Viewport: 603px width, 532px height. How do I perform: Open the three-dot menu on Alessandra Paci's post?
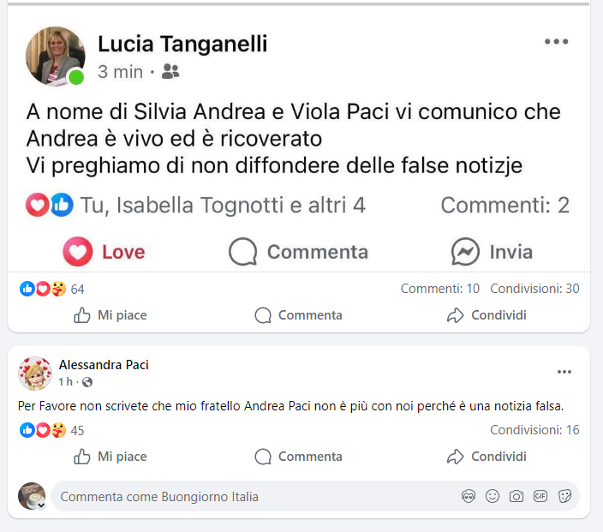pos(564,372)
